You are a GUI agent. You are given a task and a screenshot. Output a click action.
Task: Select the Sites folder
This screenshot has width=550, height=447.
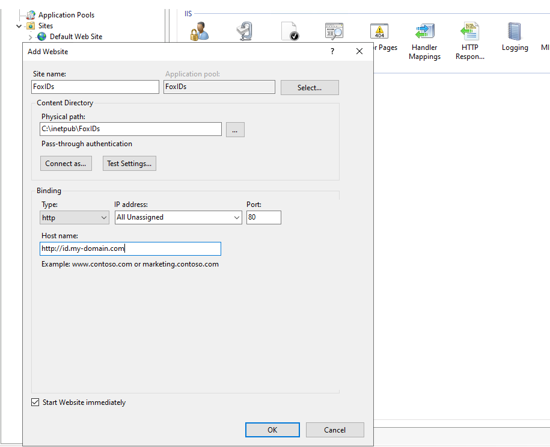coord(44,26)
